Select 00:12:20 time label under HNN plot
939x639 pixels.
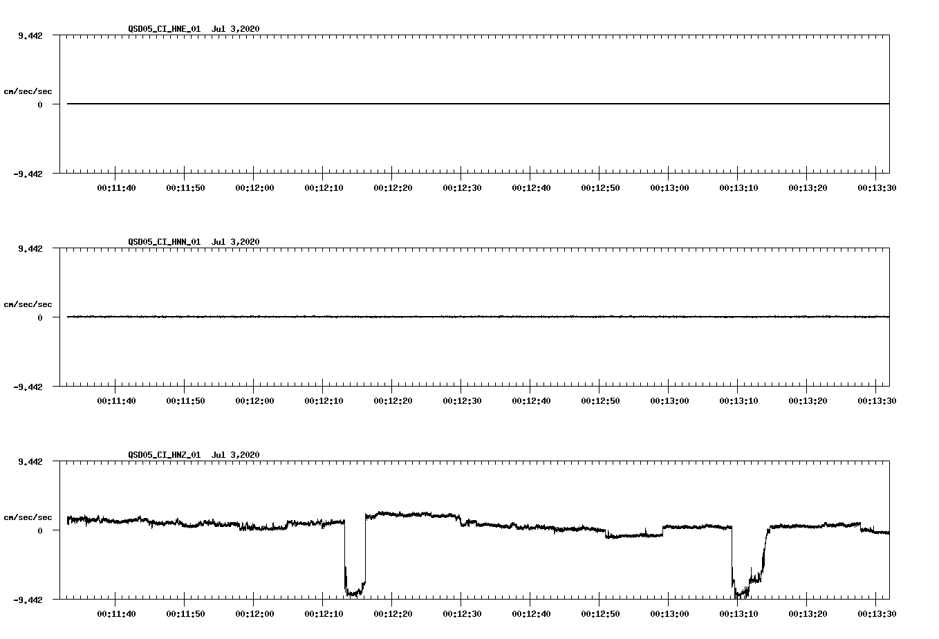[x=393, y=401]
